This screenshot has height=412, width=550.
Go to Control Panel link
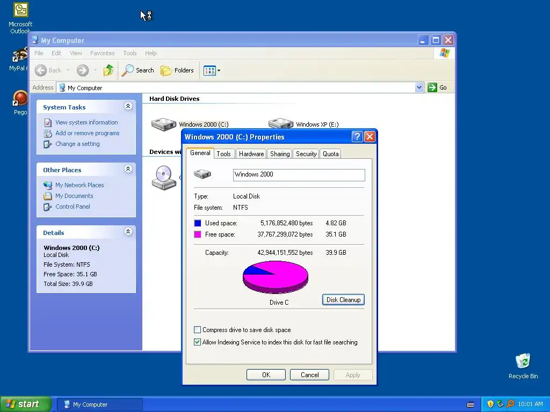pos(73,207)
